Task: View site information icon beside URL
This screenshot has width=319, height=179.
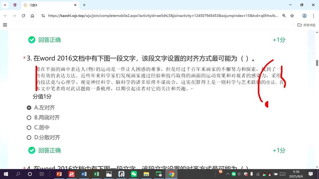Action: click(43, 16)
